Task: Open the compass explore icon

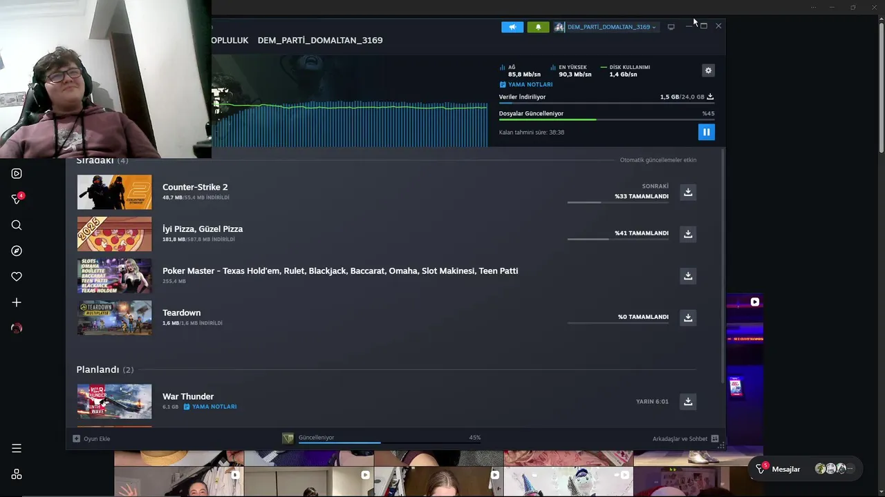Action: [x=17, y=251]
